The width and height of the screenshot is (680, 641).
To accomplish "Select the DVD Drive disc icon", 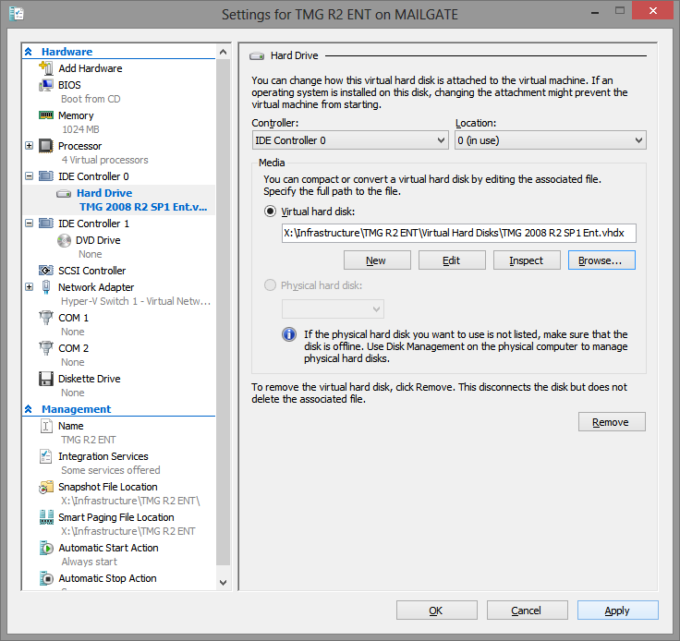I will pyautogui.click(x=64, y=240).
